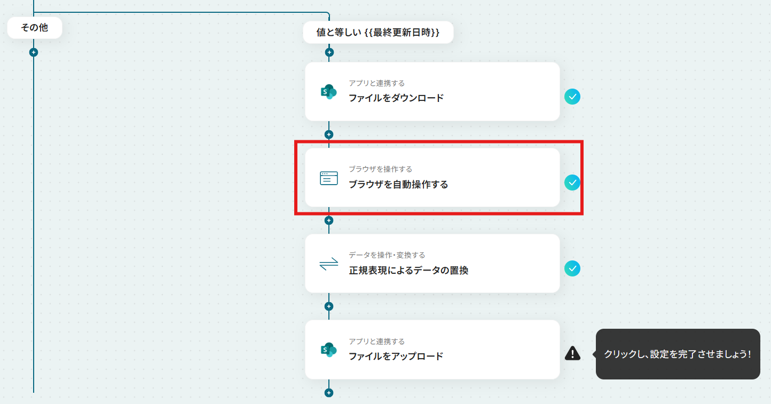Add a step between ブラウザを自動操作する and 正規表現によるデータの置換
The width and height of the screenshot is (771, 404).
pos(329,220)
